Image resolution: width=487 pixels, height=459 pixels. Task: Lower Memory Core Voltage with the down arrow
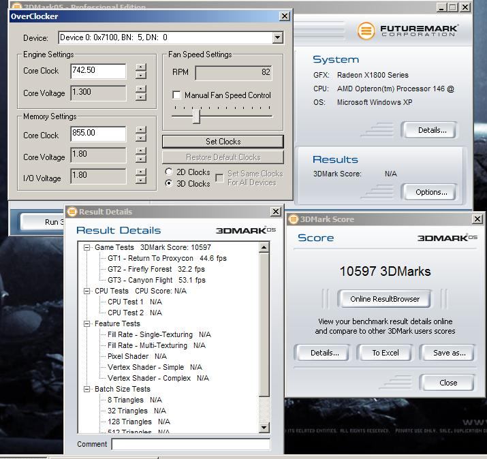(x=141, y=159)
